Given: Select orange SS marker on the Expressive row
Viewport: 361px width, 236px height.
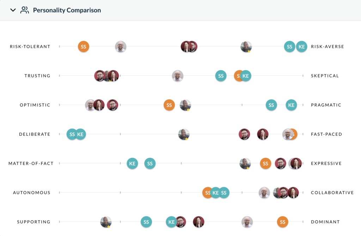Looking at the screenshot, I should point(265,163).
